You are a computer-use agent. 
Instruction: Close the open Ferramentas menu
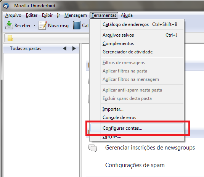click(104, 15)
